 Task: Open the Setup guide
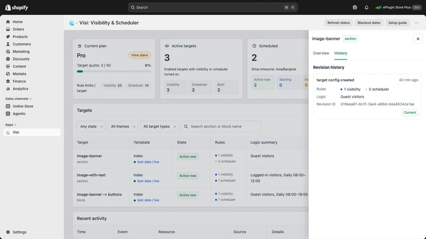click(397, 23)
